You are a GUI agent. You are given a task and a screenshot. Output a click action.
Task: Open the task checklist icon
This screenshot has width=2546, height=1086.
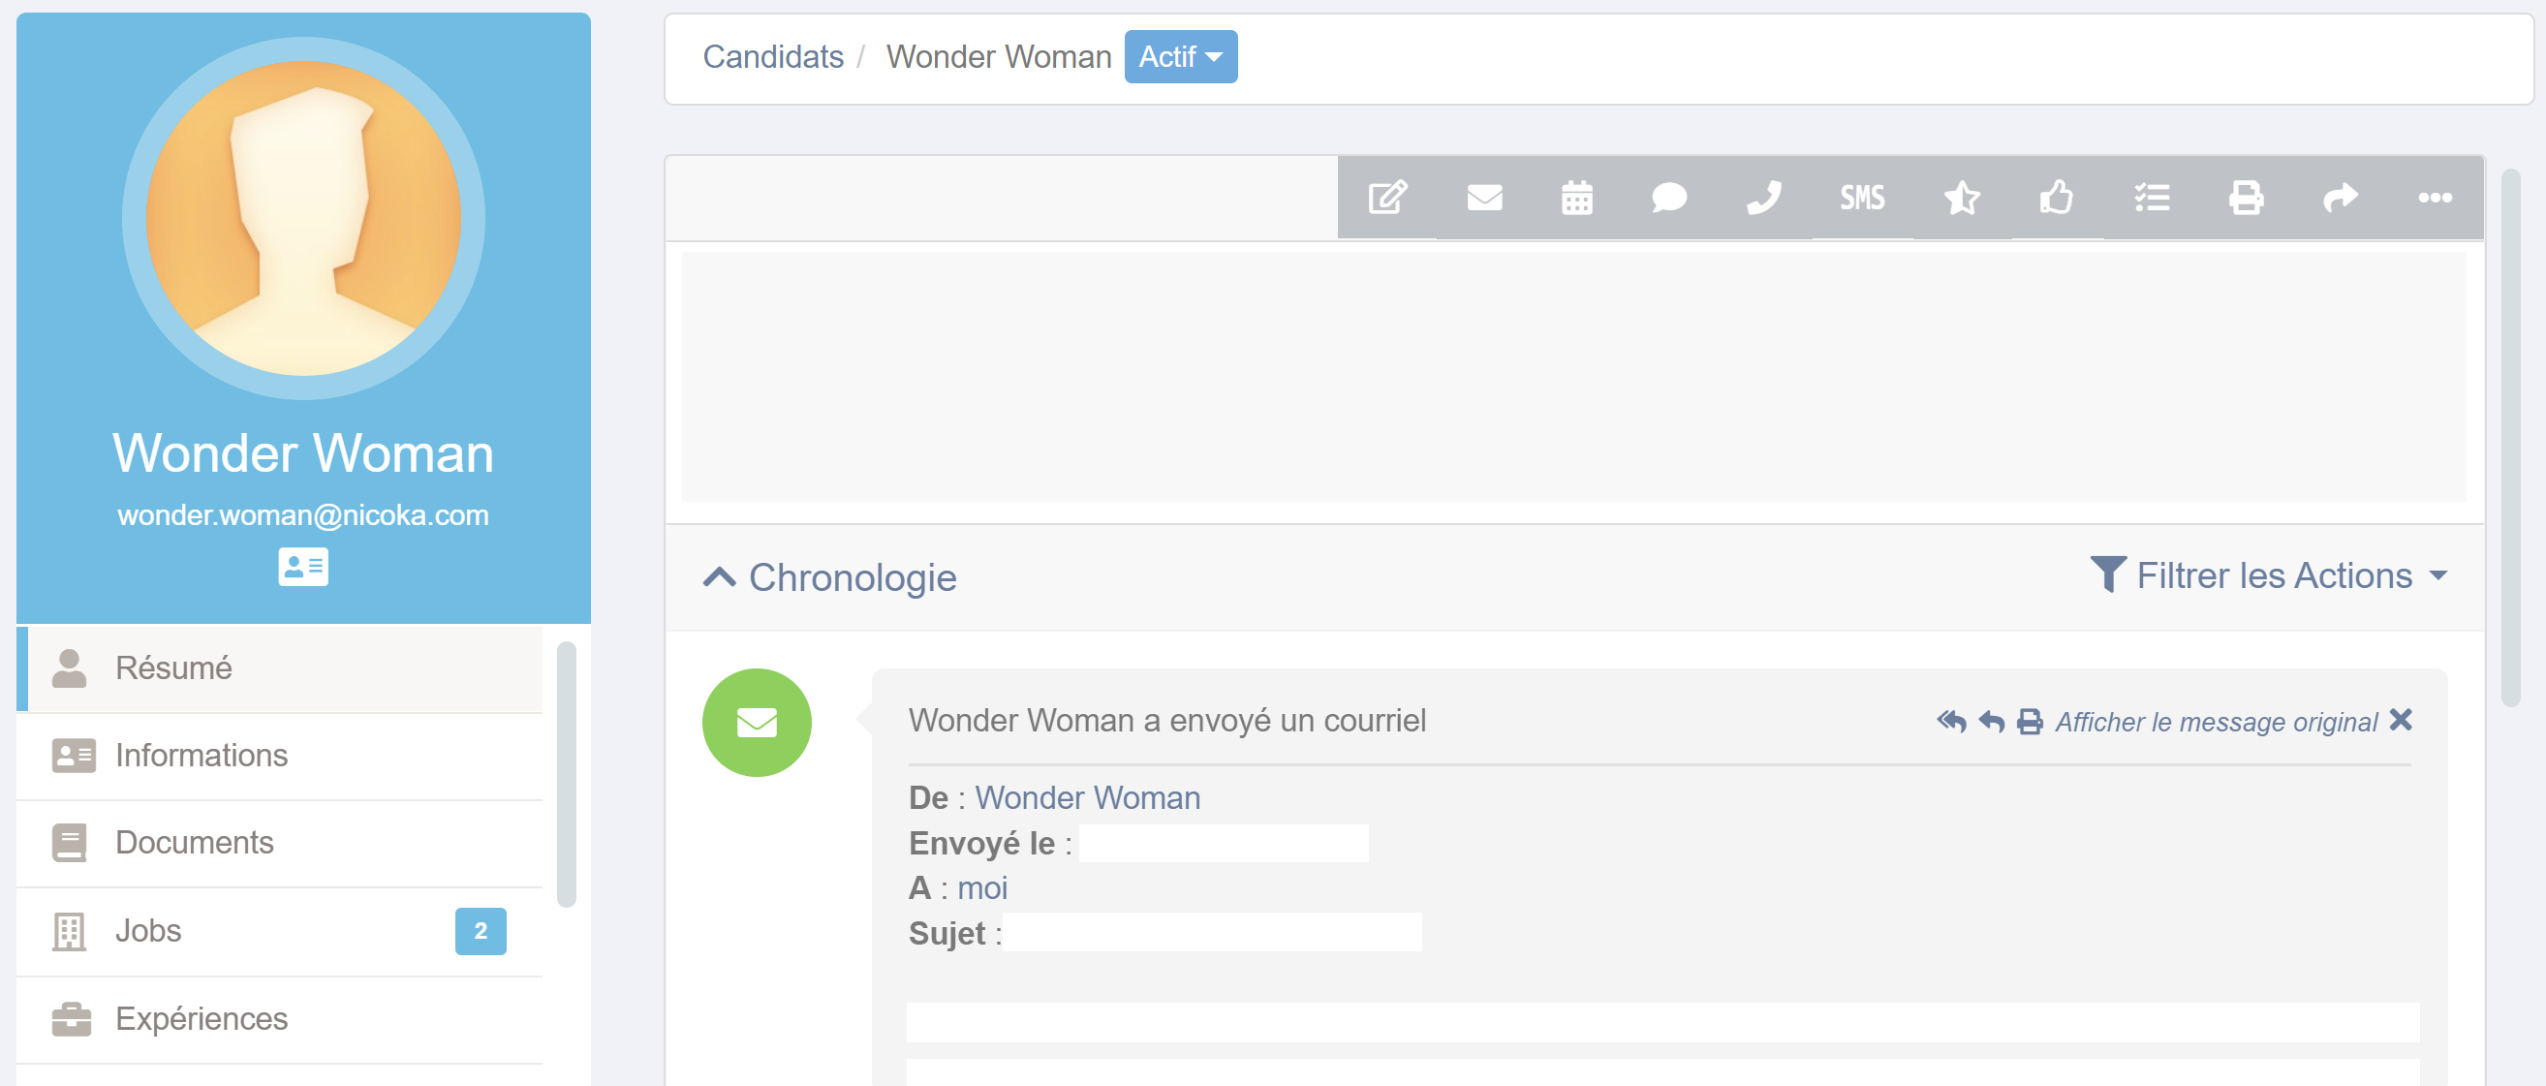(x=2152, y=198)
